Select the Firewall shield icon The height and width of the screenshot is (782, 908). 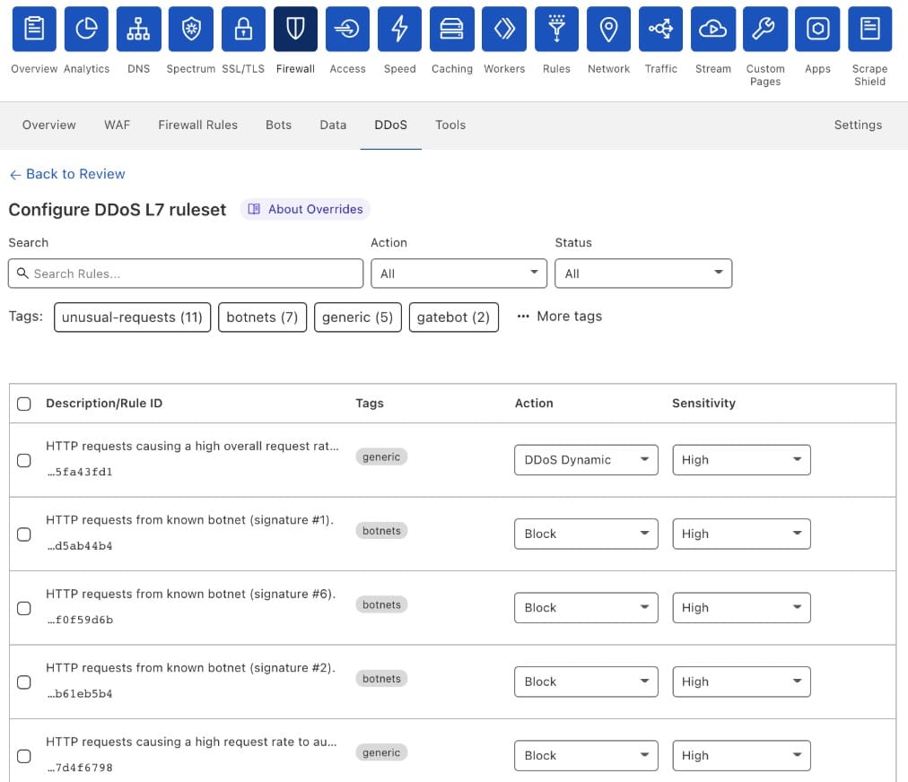tap(295, 29)
